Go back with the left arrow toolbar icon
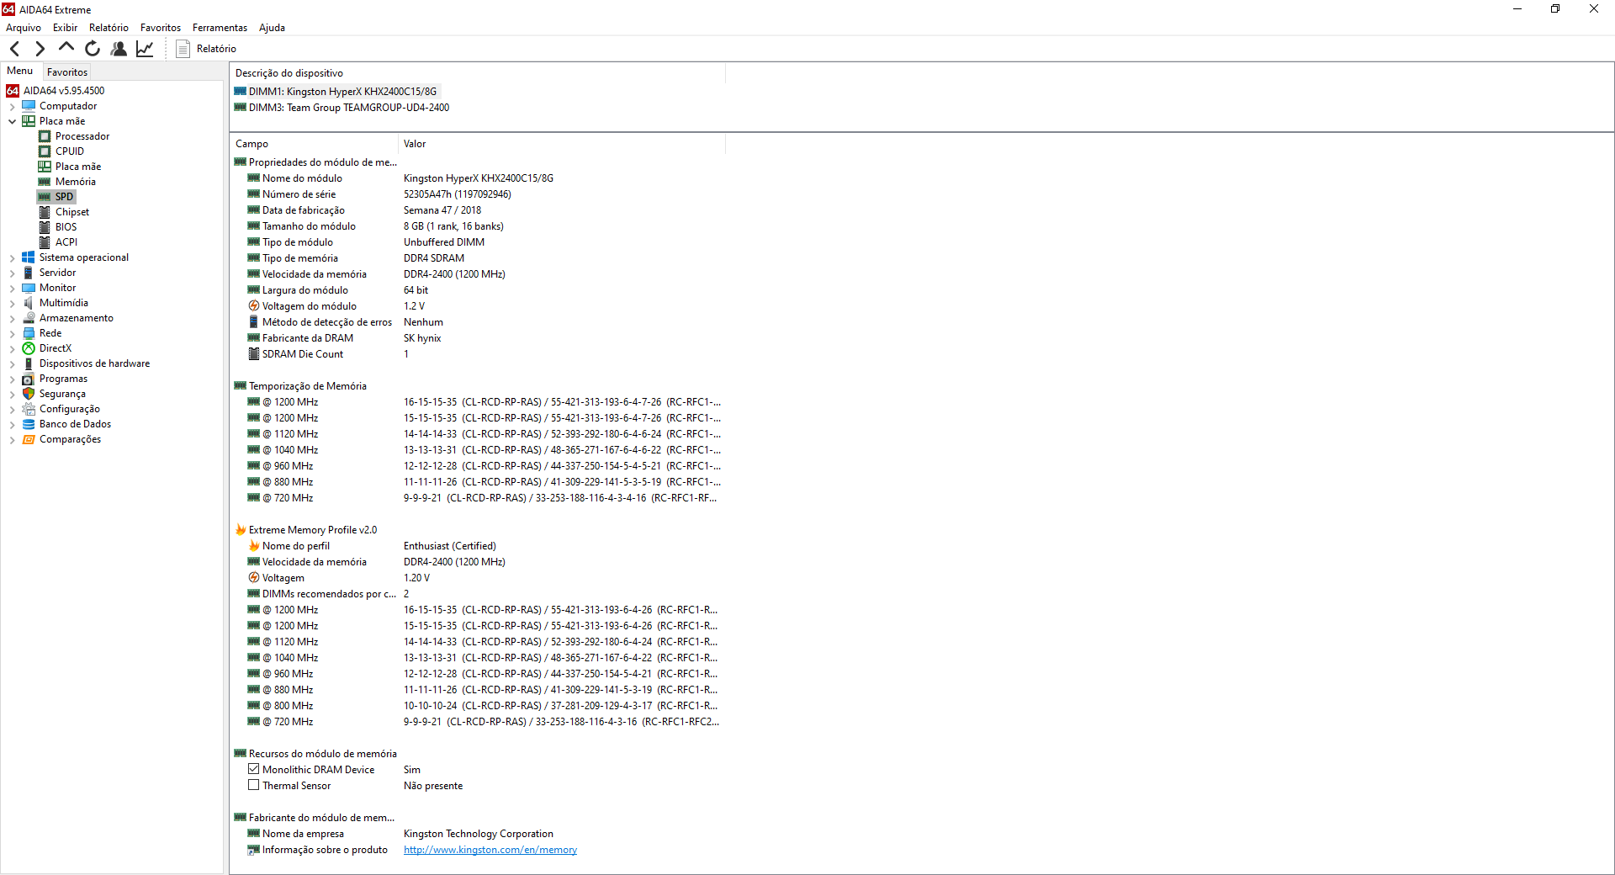This screenshot has height=875, width=1615. click(x=14, y=49)
